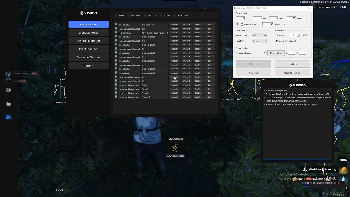
Task: Click the blue library icon in the left sidebar
Action: coord(8,117)
